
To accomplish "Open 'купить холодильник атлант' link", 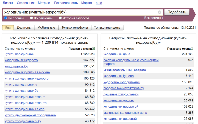I will [25, 97].
